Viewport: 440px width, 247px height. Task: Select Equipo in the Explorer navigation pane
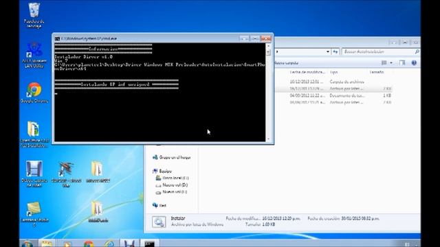point(162,171)
